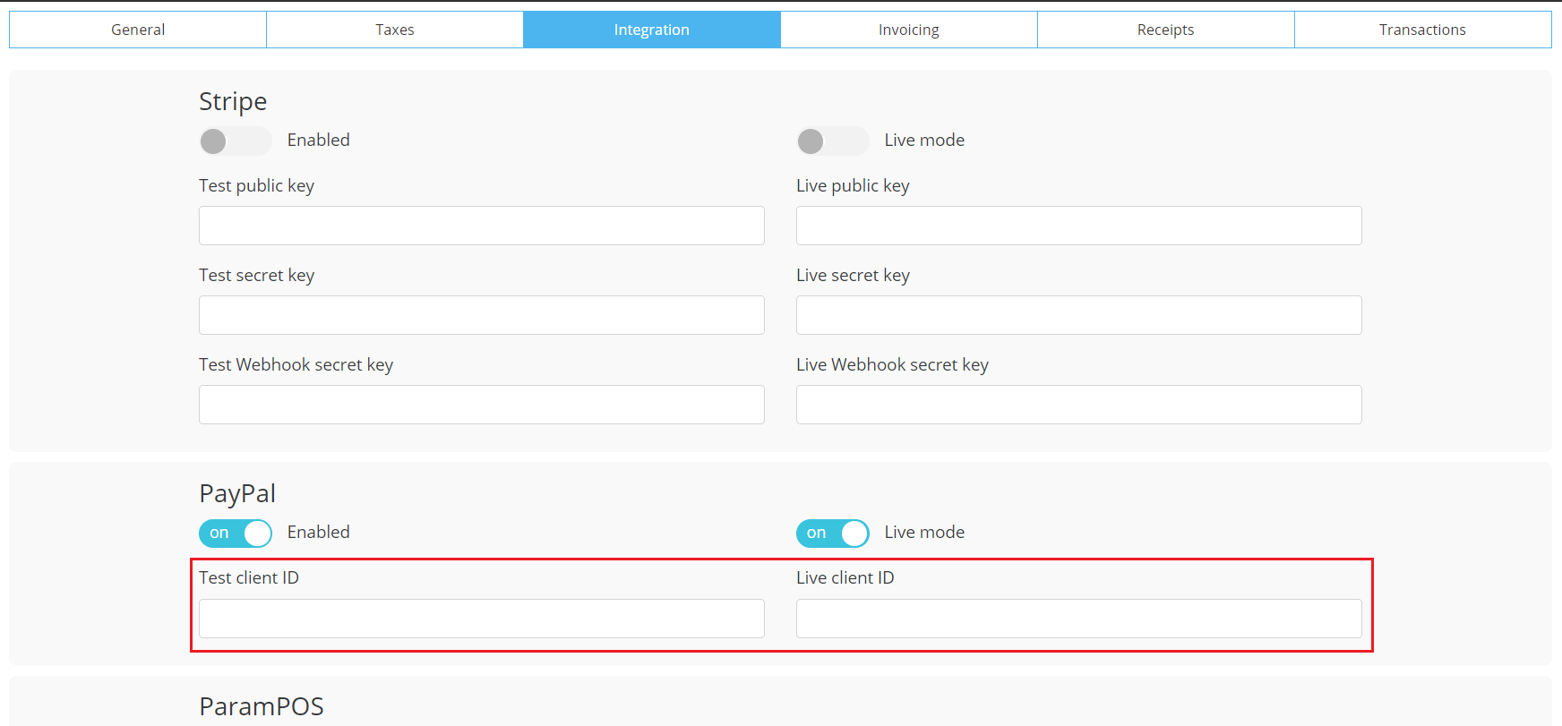Select the Live Webhook secret key input

(x=1078, y=405)
